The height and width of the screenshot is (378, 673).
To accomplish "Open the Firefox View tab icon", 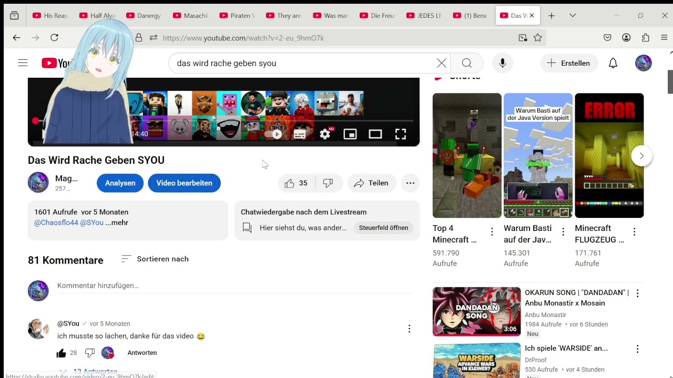I will click(14, 16).
